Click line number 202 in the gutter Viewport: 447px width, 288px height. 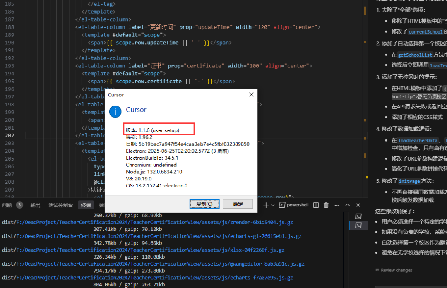point(9,135)
